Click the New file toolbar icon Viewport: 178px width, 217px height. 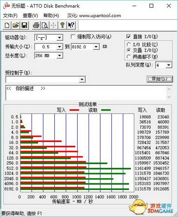point(7,25)
